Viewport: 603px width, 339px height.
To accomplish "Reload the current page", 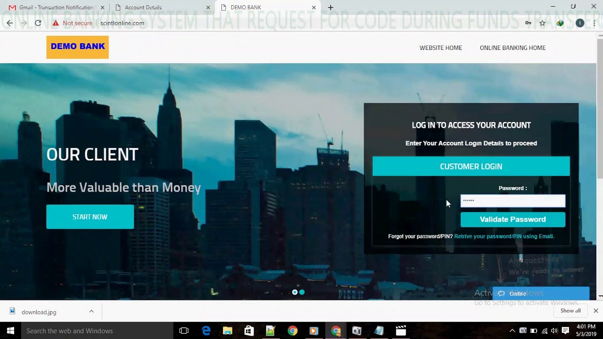I will click(38, 23).
